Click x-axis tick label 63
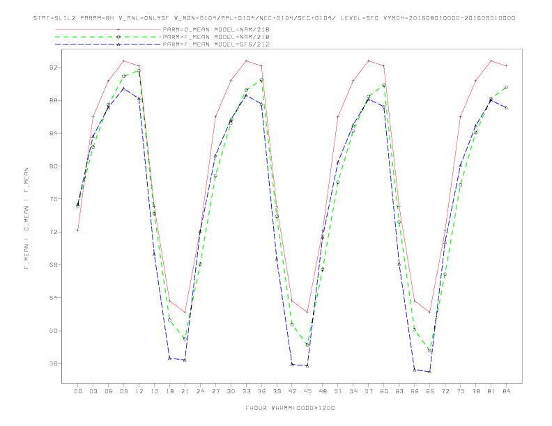 [399, 391]
